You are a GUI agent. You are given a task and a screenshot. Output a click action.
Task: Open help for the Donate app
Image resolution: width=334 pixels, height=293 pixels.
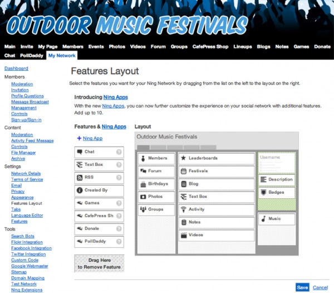coord(119,228)
